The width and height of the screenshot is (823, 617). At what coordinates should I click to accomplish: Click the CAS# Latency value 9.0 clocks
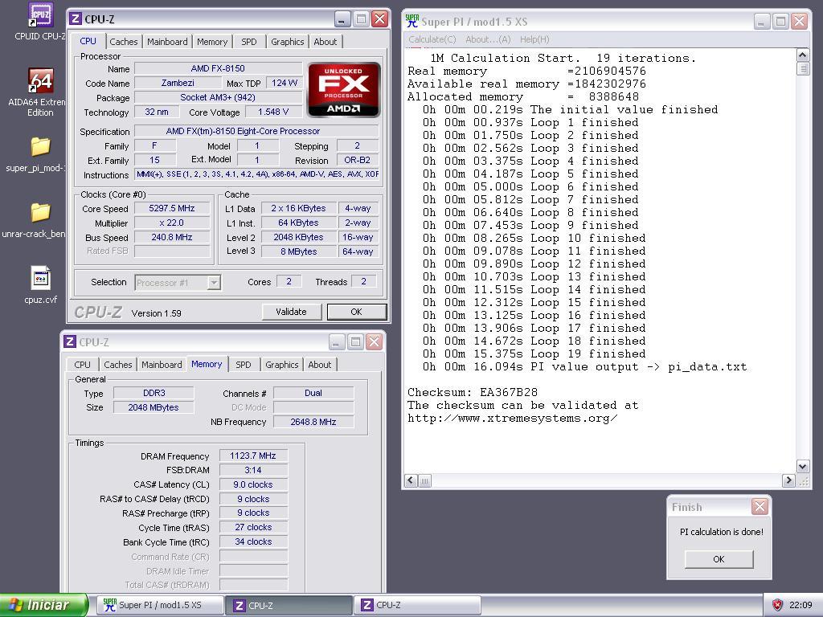[x=253, y=484]
